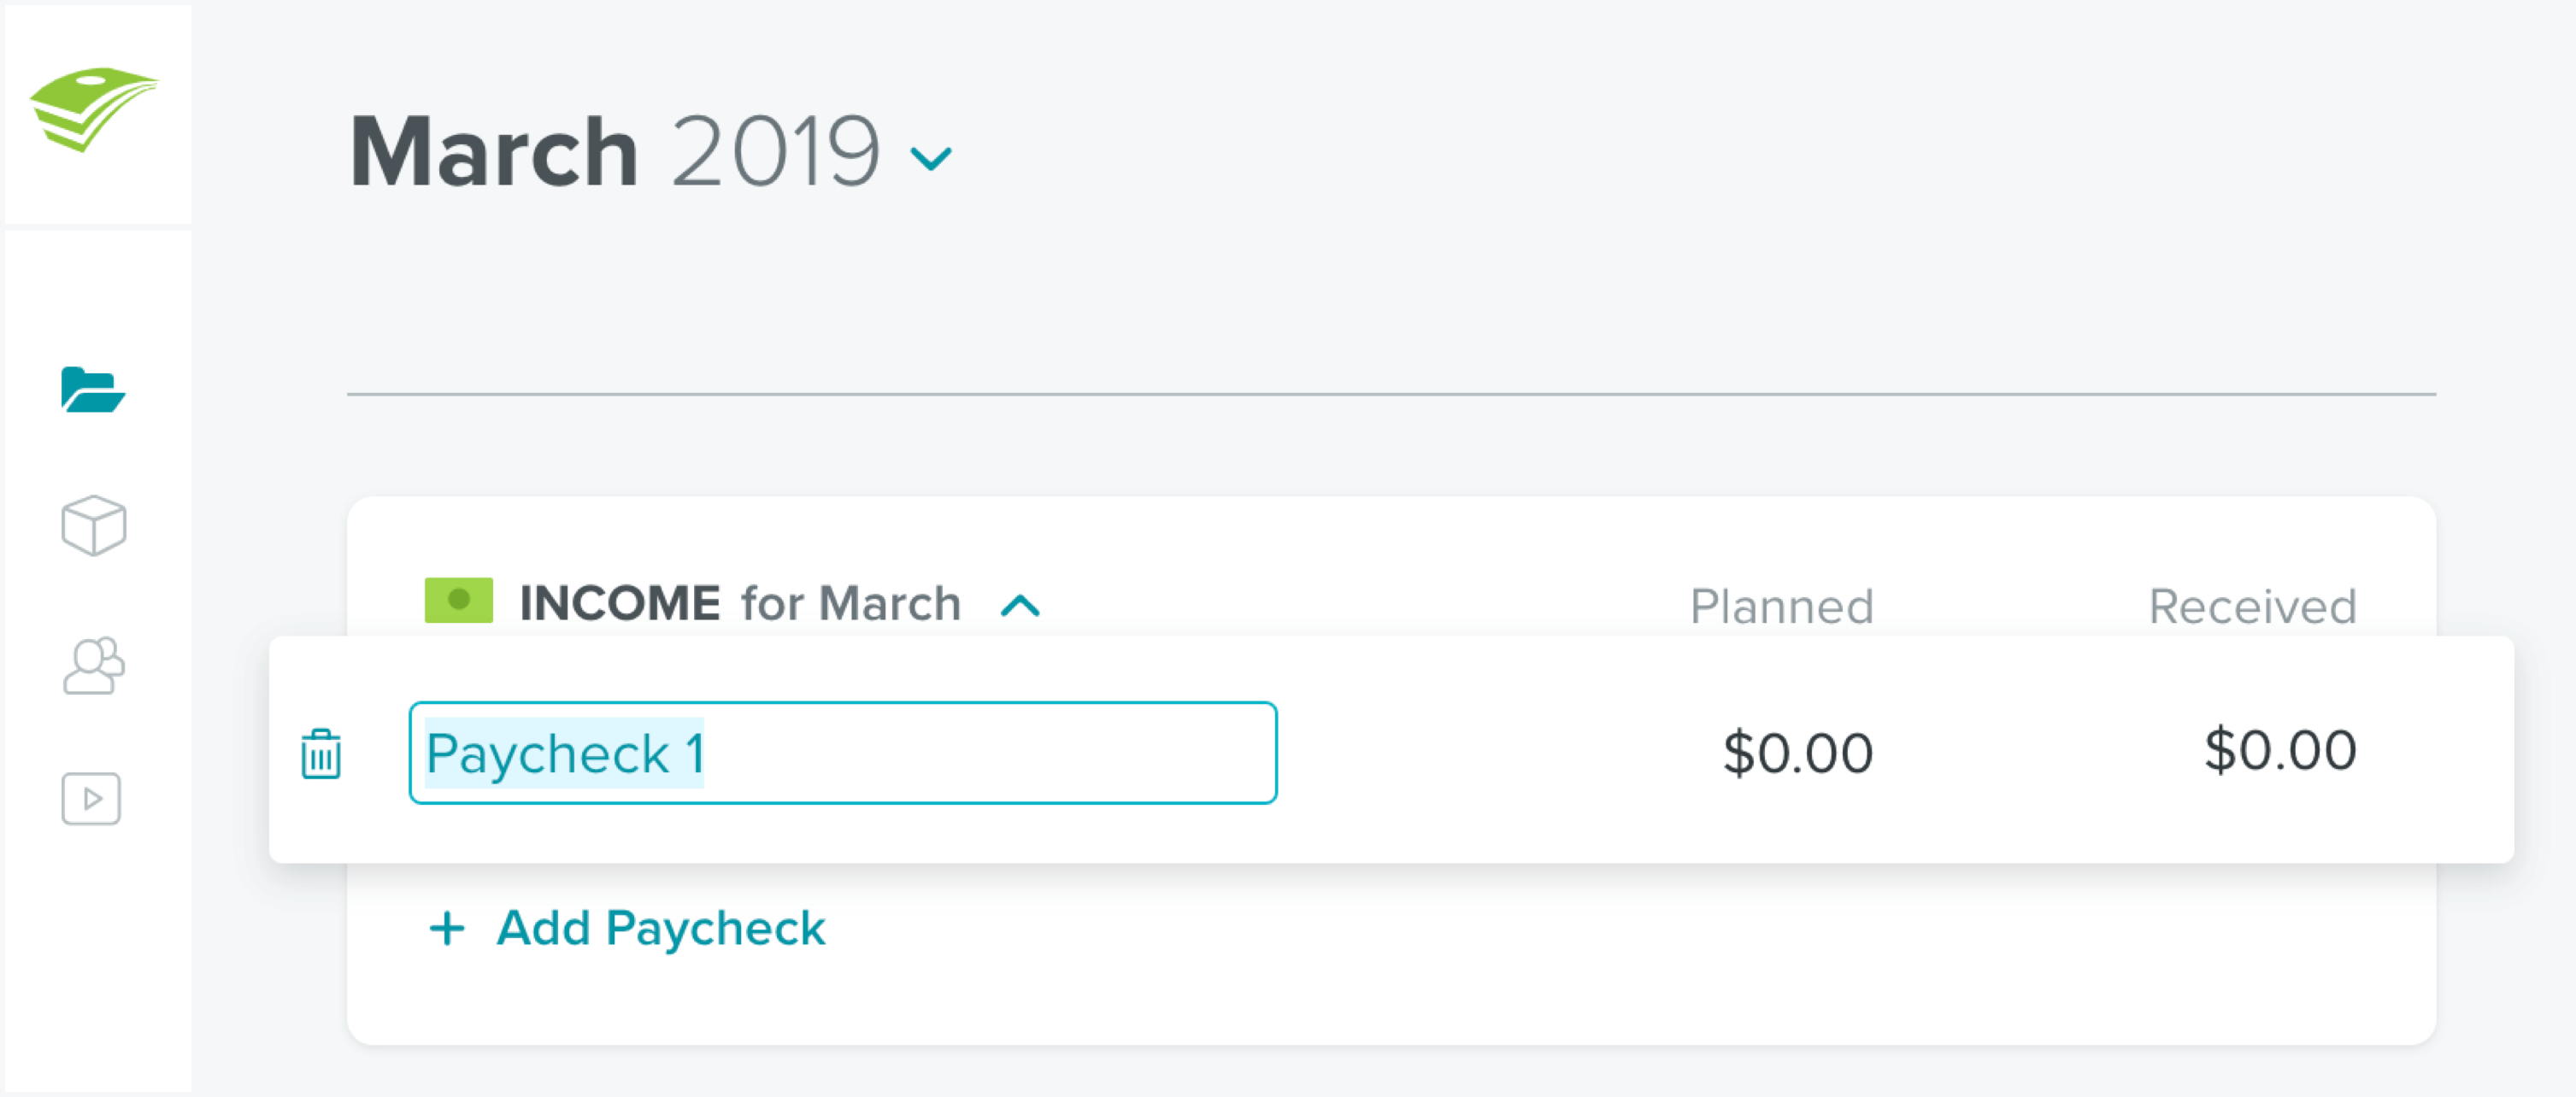Screen dimensions: 2576x1097
Task: Open the video play icon in sidebar
Action: 91,799
